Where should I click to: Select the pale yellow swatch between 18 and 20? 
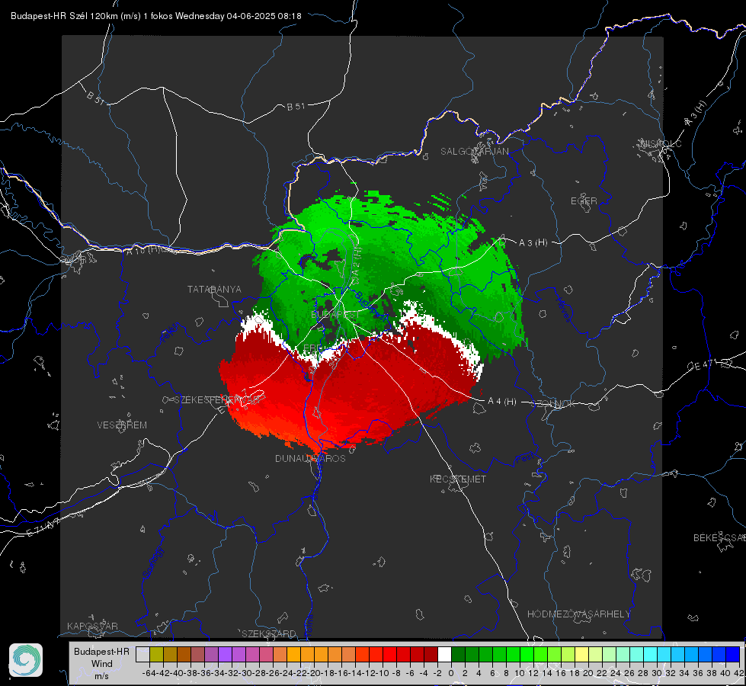click(x=582, y=654)
